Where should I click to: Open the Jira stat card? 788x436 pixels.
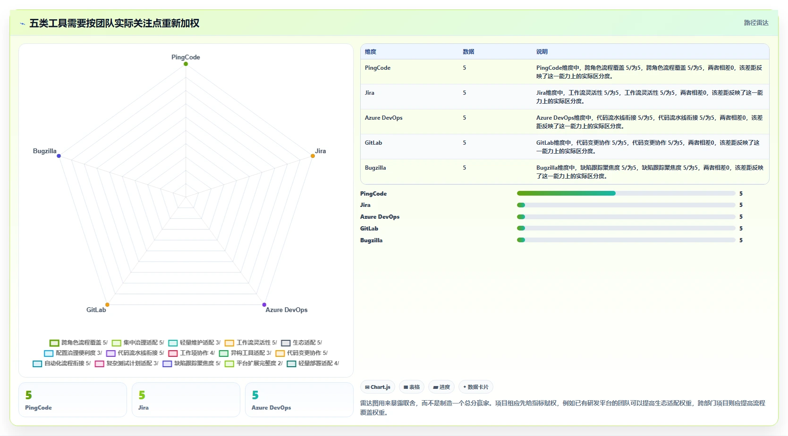(186, 400)
